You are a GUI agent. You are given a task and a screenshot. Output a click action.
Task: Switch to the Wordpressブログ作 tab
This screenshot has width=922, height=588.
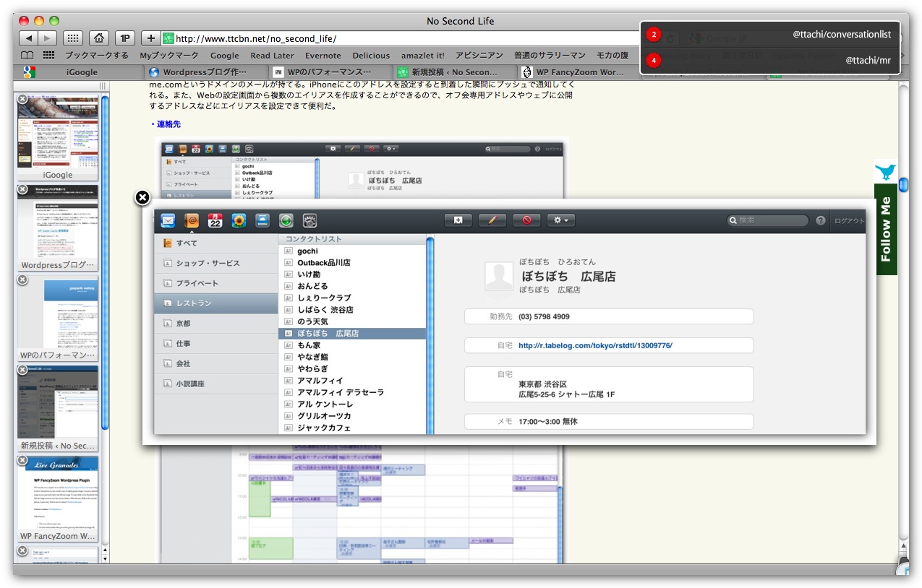pos(202,72)
